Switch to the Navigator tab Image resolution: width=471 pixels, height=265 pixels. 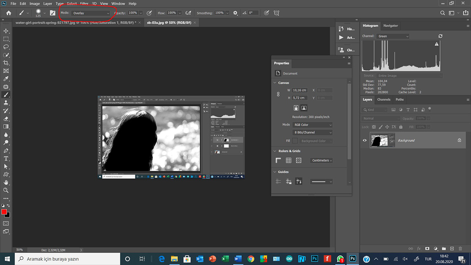coord(391,26)
